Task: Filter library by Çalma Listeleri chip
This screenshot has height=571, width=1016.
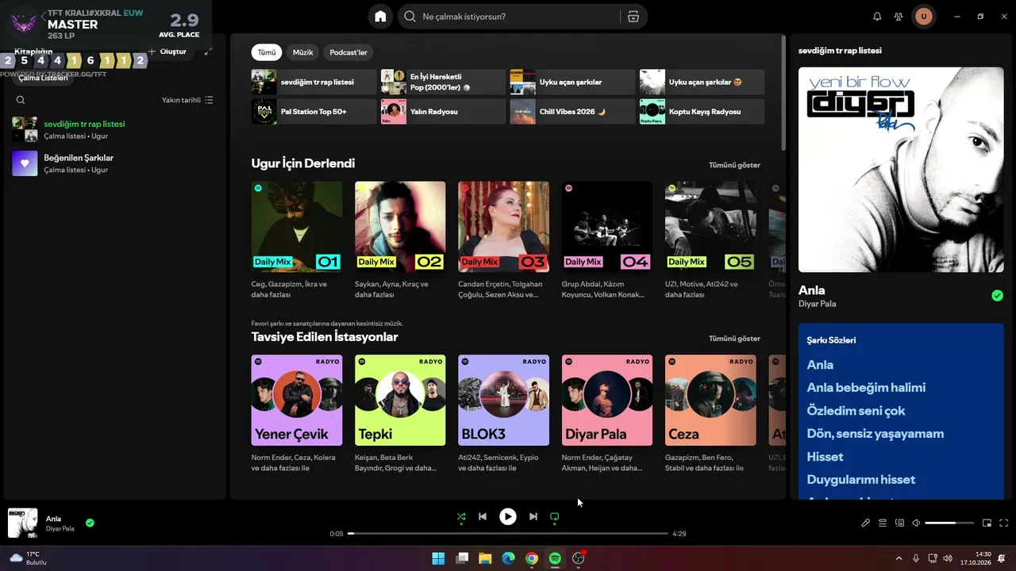Action: point(44,78)
